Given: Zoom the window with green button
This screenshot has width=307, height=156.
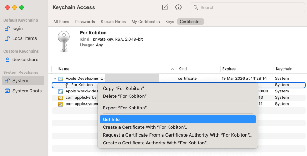Looking at the screenshot, I should [x=22, y=7].
